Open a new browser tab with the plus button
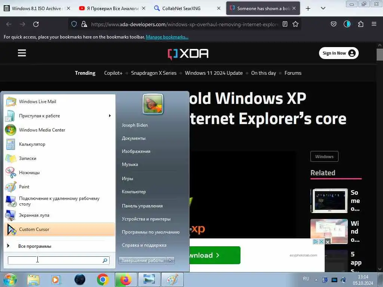 (308, 9)
